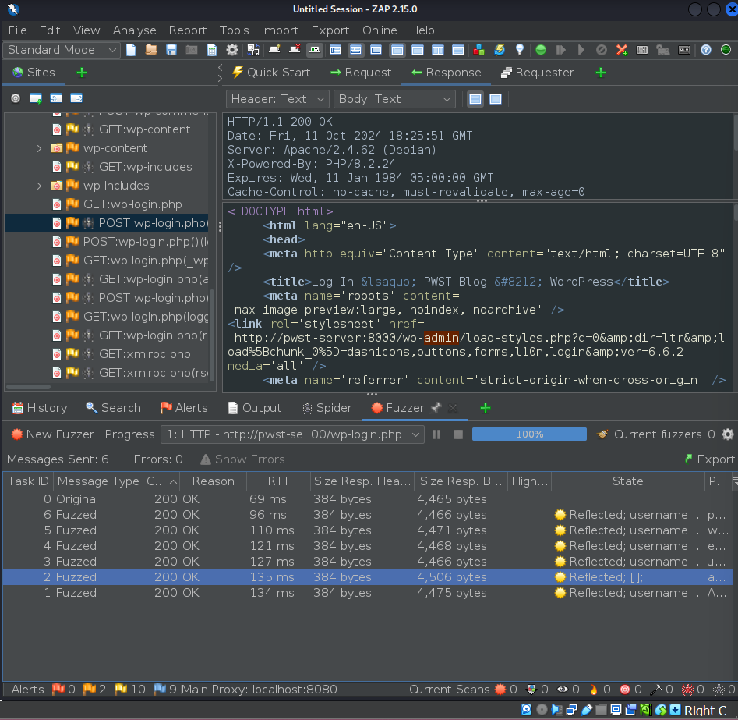Image resolution: width=738 pixels, height=720 pixels.
Task: Click the New Session toolbar icon
Action: point(131,50)
